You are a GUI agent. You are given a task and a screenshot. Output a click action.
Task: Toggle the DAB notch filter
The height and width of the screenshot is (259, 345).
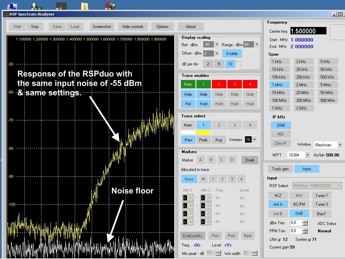[x=299, y=213]
